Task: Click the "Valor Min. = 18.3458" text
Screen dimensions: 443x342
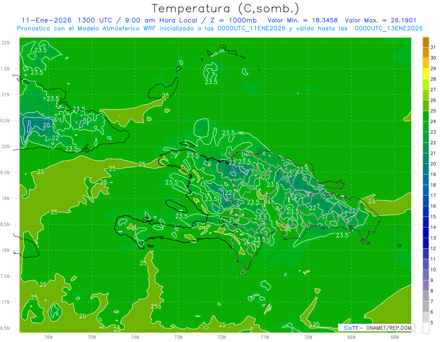Action: pyautogui.click(x=302, y=20)
